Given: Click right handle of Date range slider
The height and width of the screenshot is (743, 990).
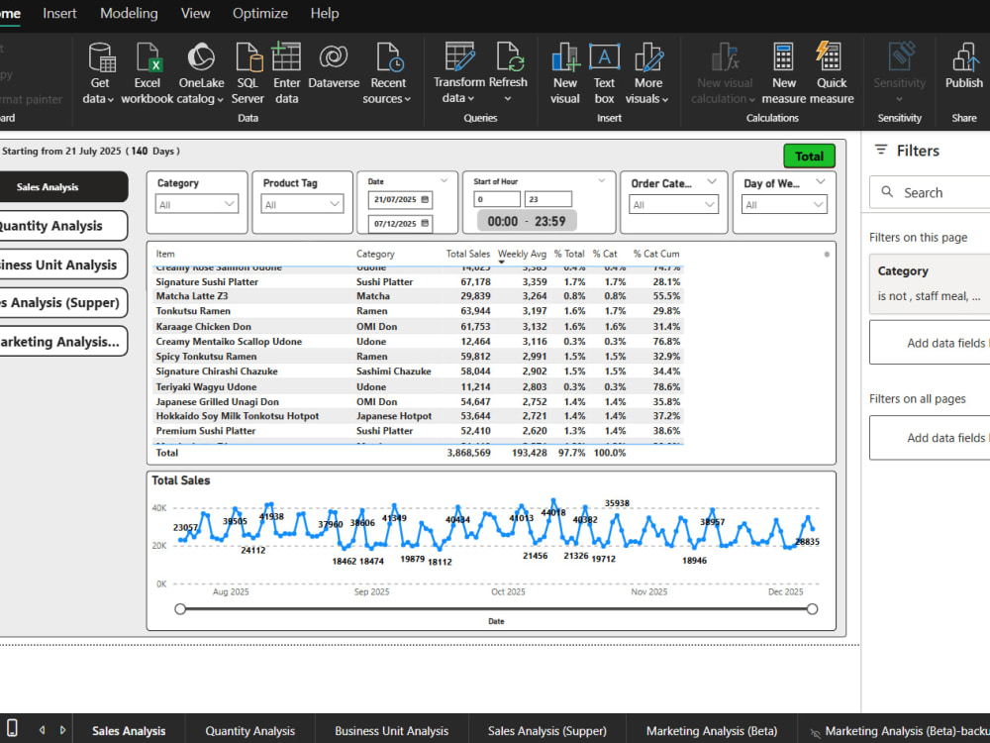Looking at the screenshot, I should 812,609.
